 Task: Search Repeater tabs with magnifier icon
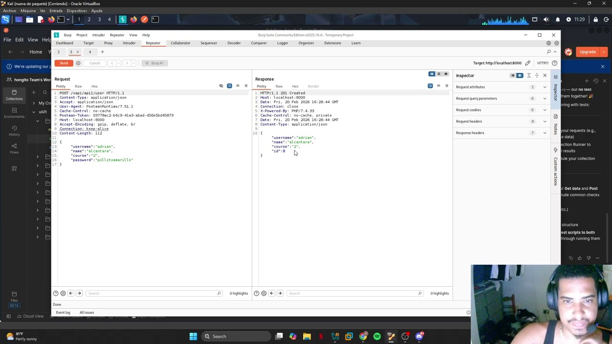pos(549,52)
